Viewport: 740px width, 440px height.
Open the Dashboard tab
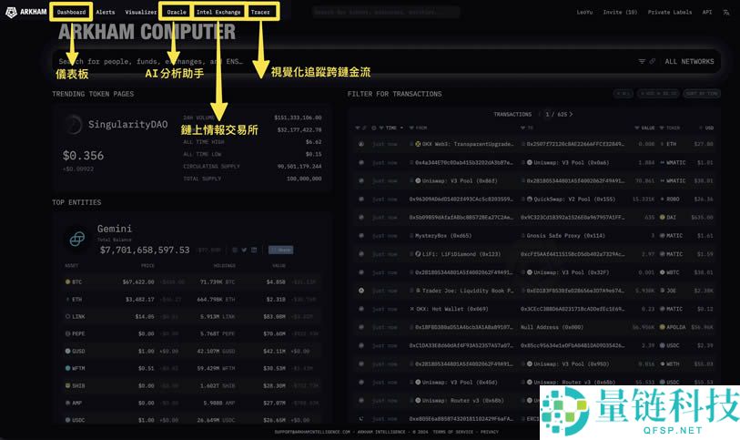pyautogui.click(x=72, y=12)
